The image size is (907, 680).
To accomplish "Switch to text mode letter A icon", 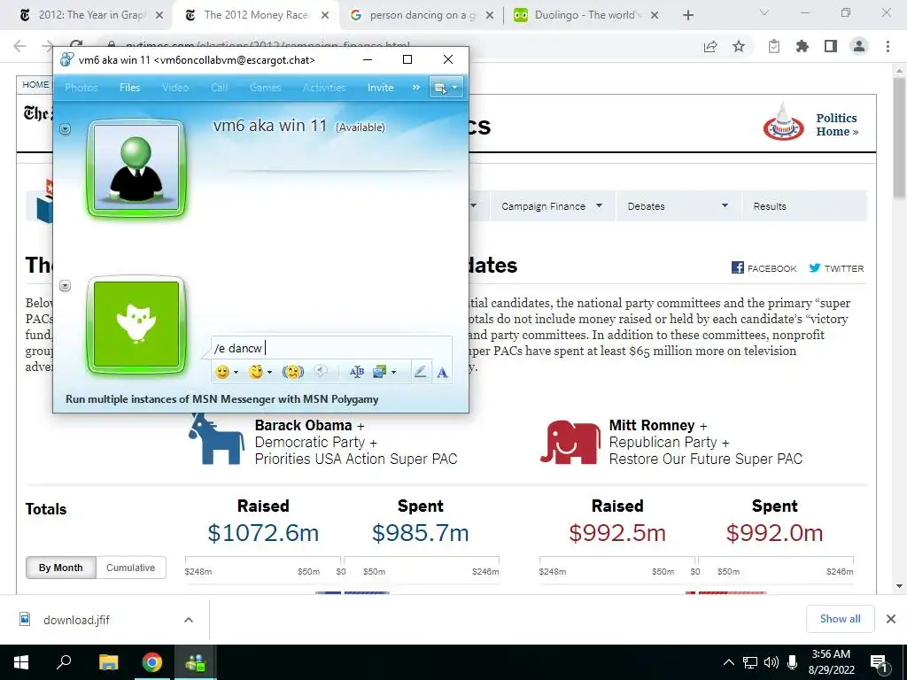I will point(443,373).
